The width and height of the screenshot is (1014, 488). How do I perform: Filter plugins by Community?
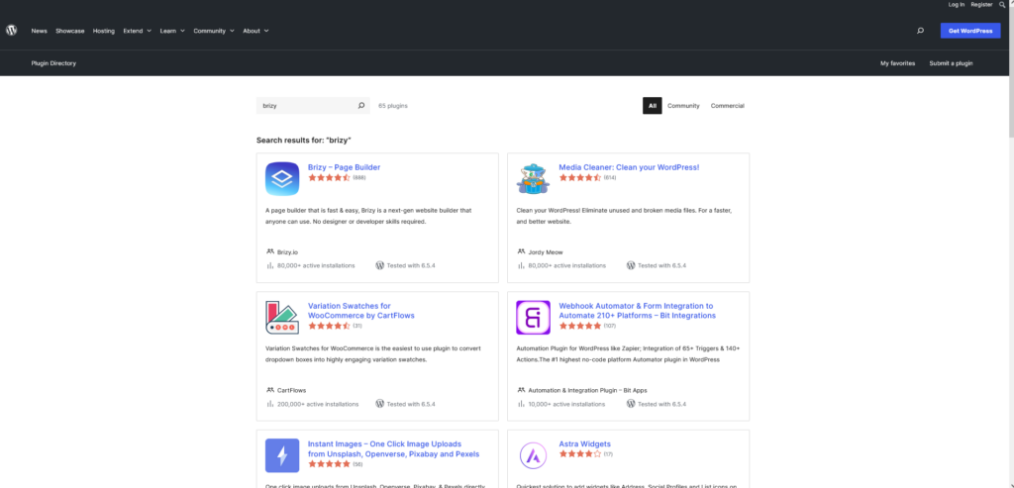pyautogui.click(x=683, y=105)
